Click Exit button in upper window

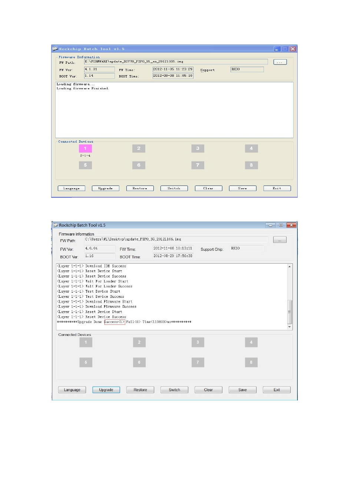[277, 189]
